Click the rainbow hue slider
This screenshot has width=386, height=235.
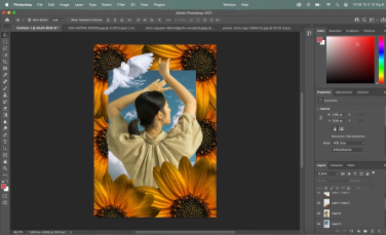381,60
